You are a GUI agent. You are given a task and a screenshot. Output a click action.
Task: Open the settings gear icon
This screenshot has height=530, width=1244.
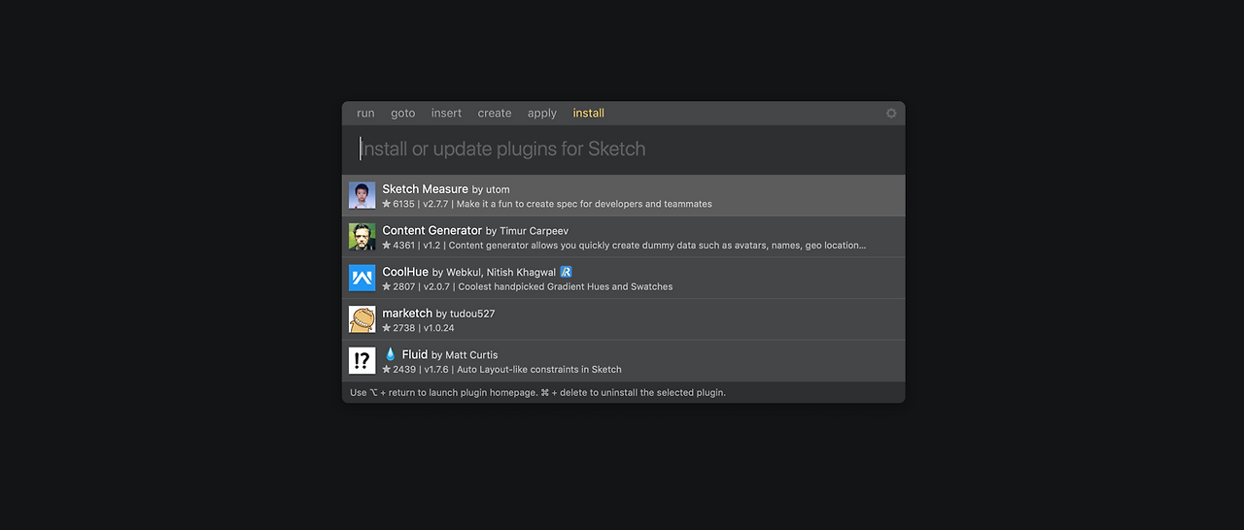[x=891, y=114]
